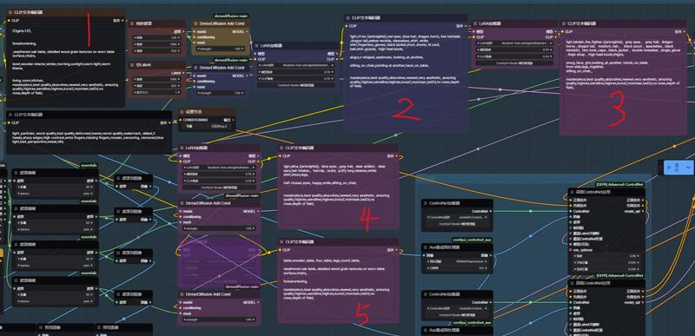Open the LoRA name dropdown beside prompt 3
The image size is (695, 336).
click(514, 43)
